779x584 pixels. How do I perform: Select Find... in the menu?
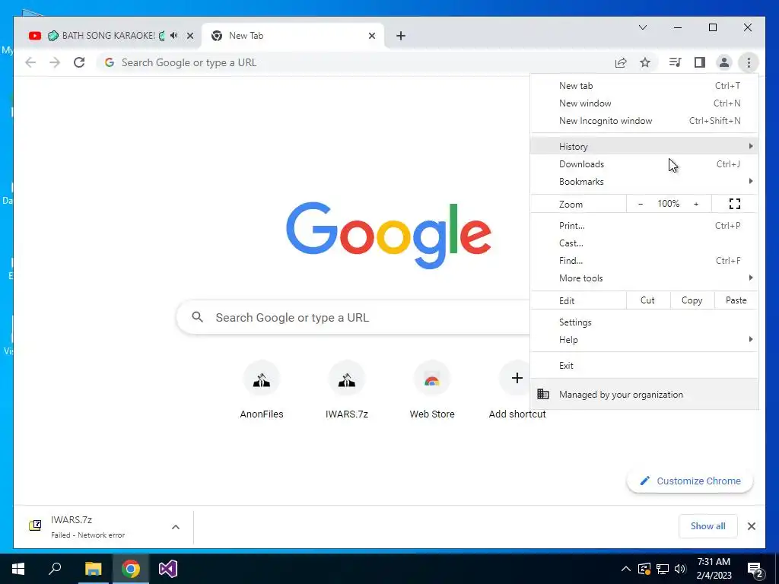point(644,261)
